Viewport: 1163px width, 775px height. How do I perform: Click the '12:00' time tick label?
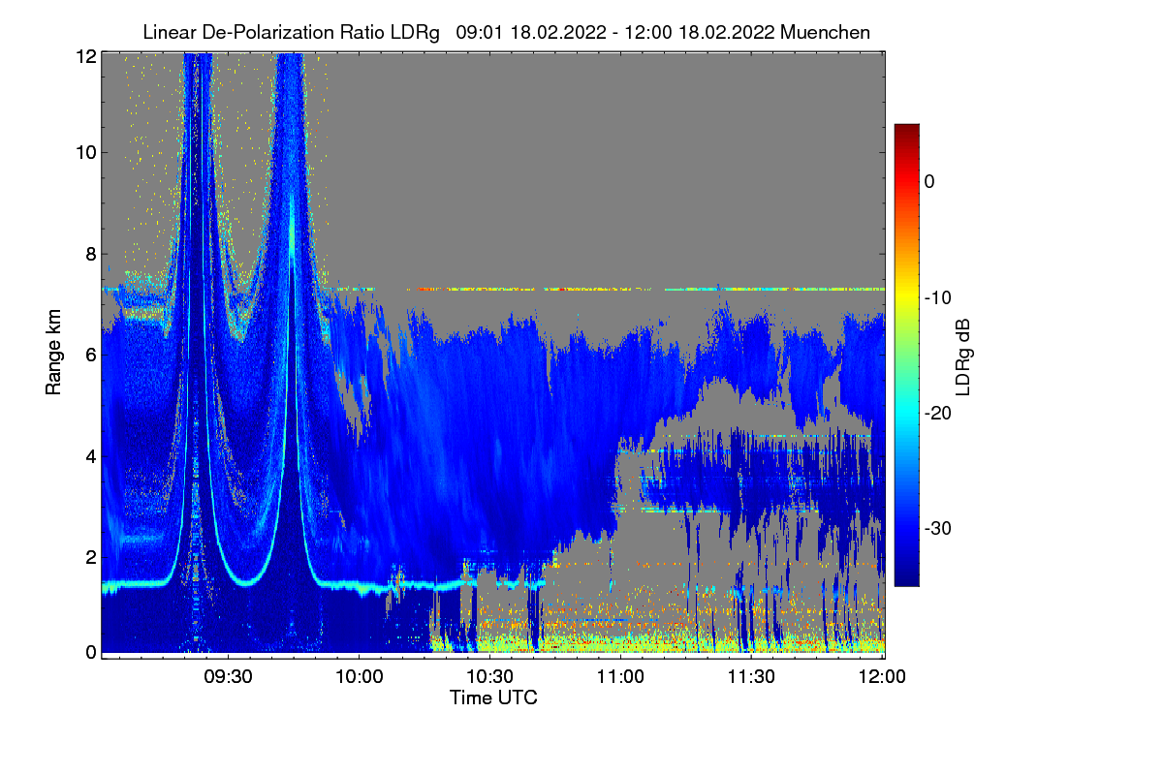point(883,676)
